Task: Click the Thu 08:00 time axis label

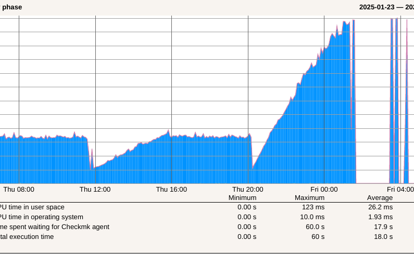Action: (x=19, y=190)
